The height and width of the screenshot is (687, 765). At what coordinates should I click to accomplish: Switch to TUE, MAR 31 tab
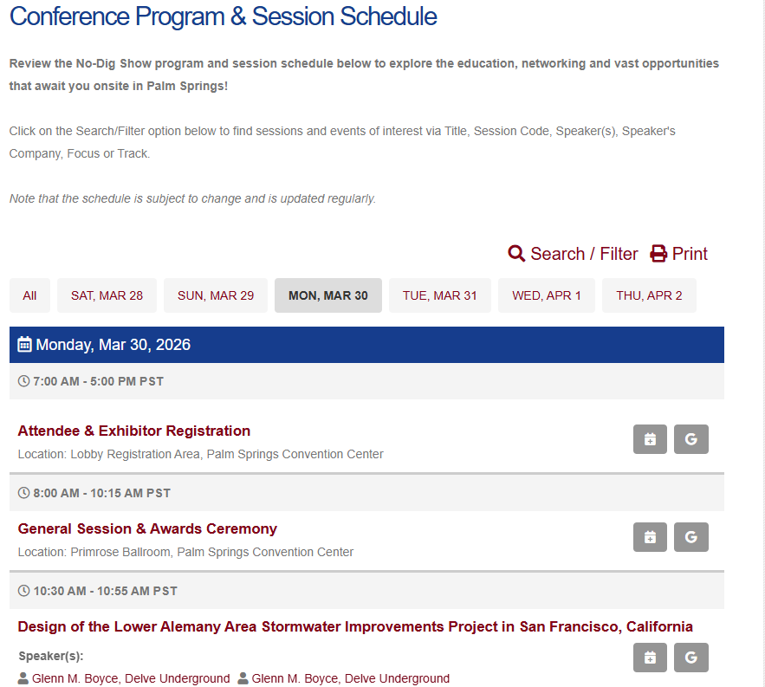coord(439,295)
